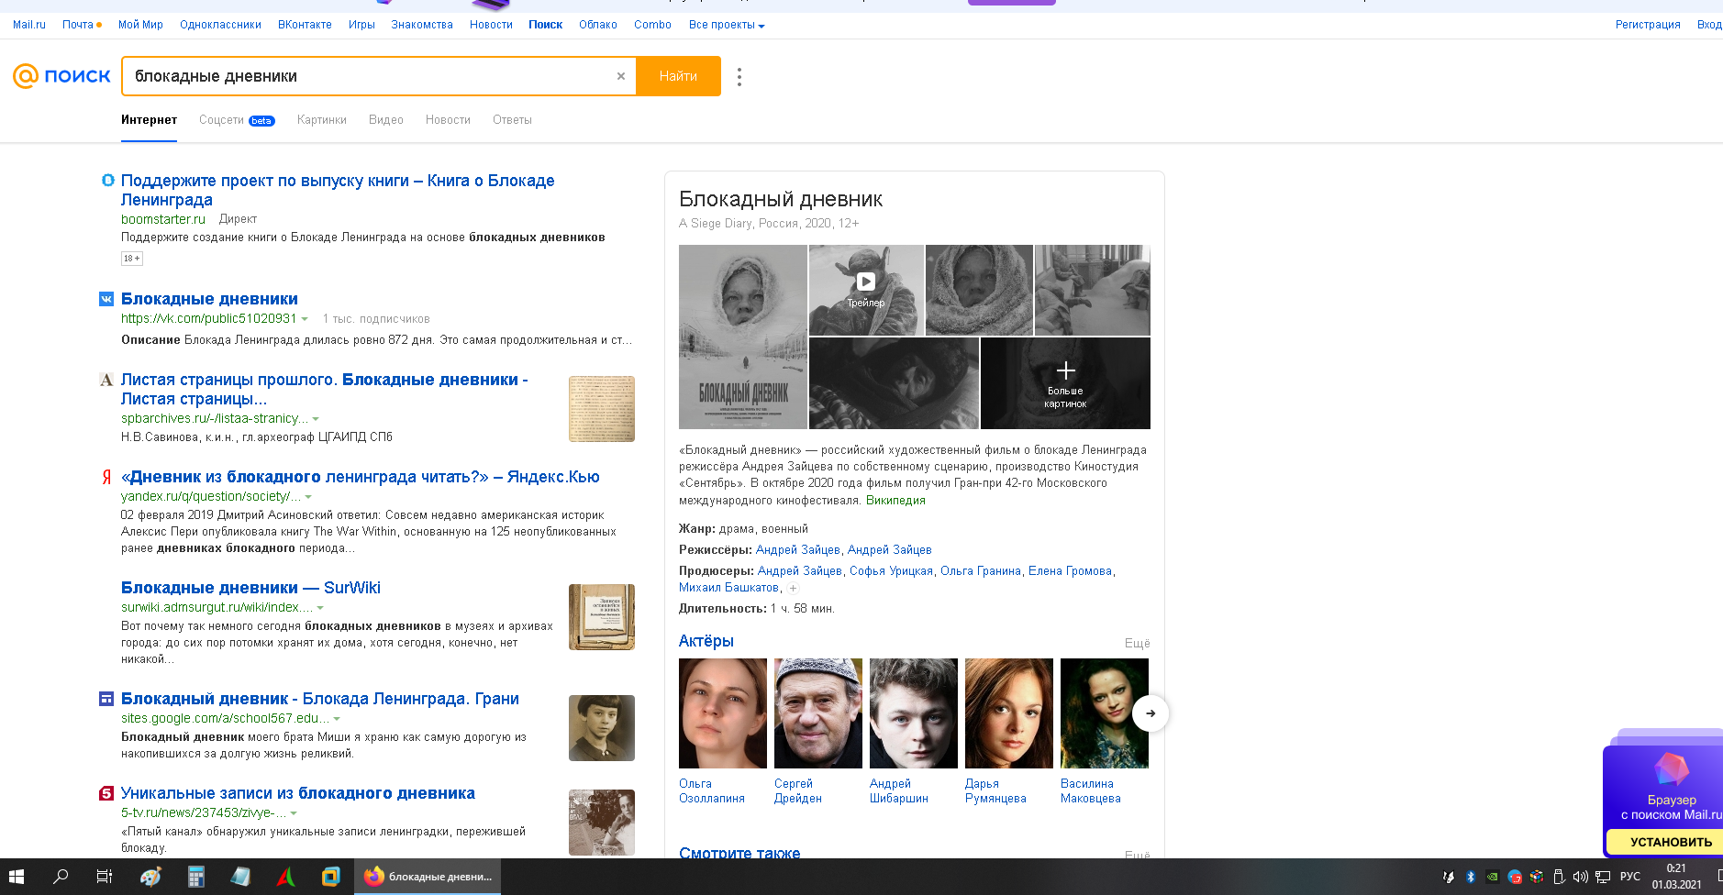The image size is (1723, 895).
Task: Switch to the Видео tab
Action: coord(386,120)
